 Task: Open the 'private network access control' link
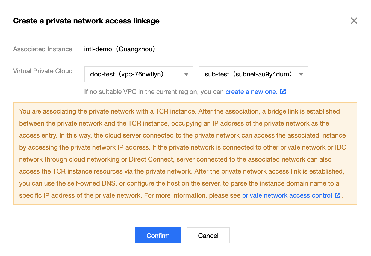(x=287, y=195)
